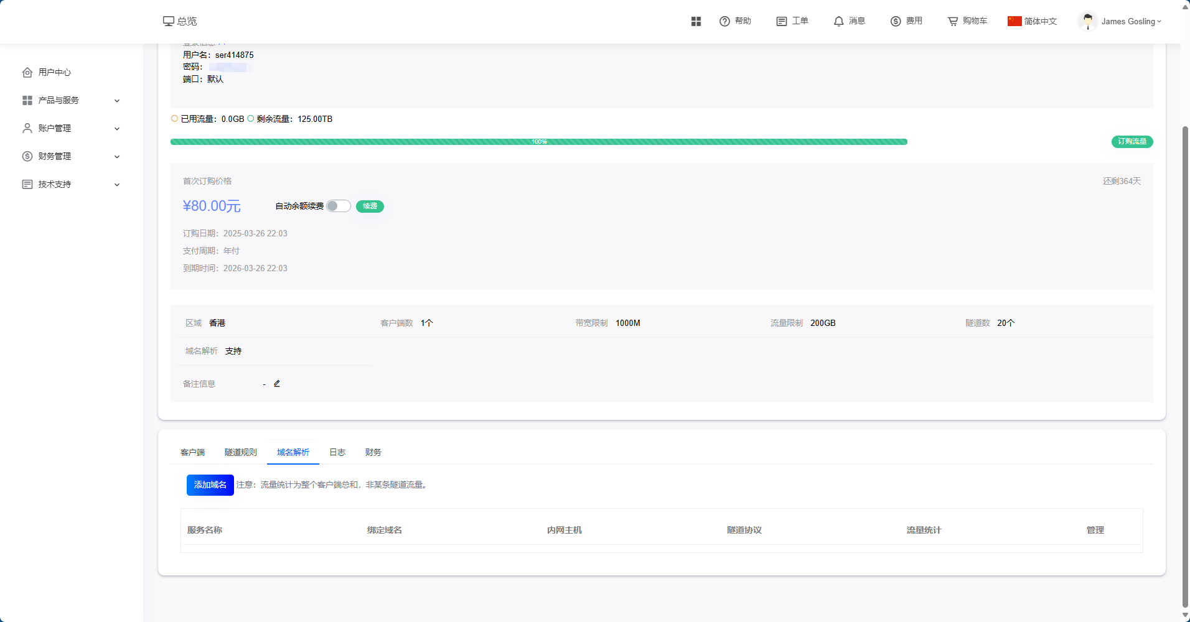Open the apps grid icon in top bar
1190x622 pixels.
click(x=696, y=21)
